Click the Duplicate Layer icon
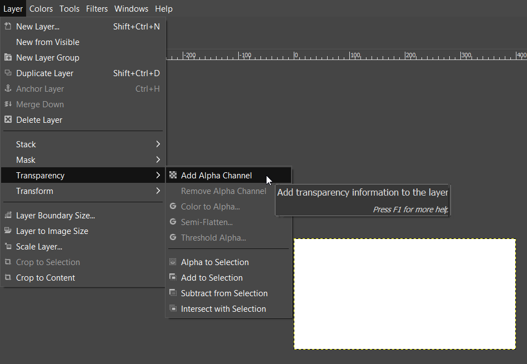 (x=8, y=73)
